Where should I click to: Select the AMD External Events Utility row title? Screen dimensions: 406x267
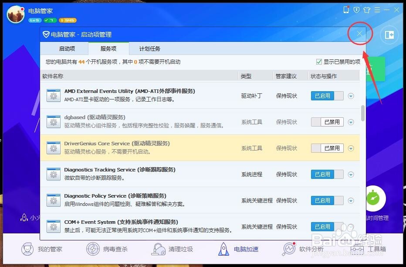(129, 91)
